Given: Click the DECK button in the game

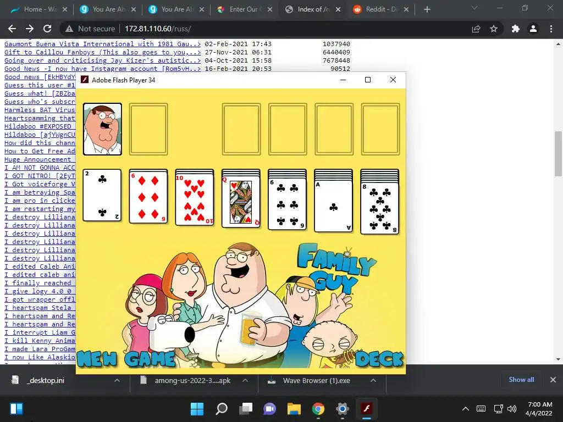Looking at the screenshot, I should coord(379,359).
